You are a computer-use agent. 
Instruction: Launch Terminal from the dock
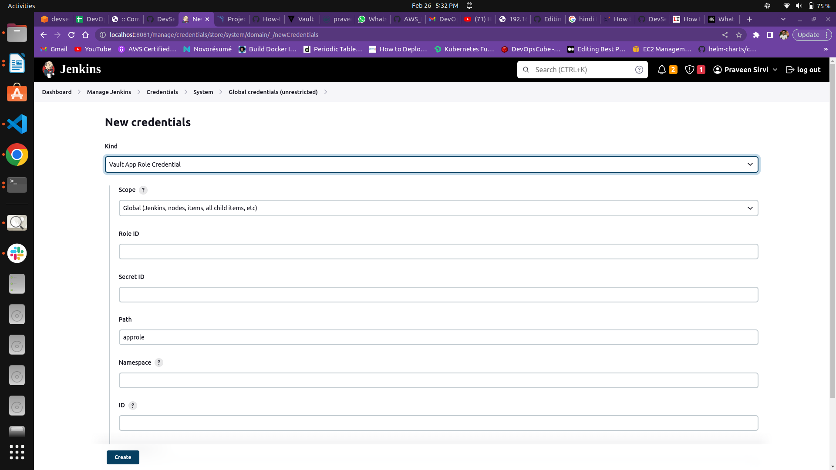[x=17, y=185]
